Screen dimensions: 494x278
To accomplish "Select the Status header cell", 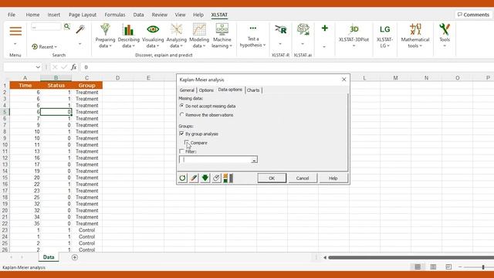I will (x=56, y=85).
